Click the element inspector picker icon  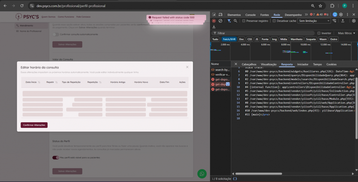tap(214, 15)
